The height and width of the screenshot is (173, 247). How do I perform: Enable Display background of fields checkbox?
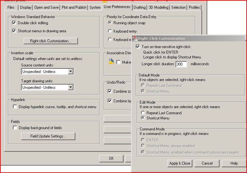[x=15, y=127]
